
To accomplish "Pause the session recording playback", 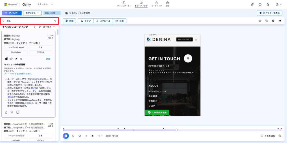I will tap(66, 136).
